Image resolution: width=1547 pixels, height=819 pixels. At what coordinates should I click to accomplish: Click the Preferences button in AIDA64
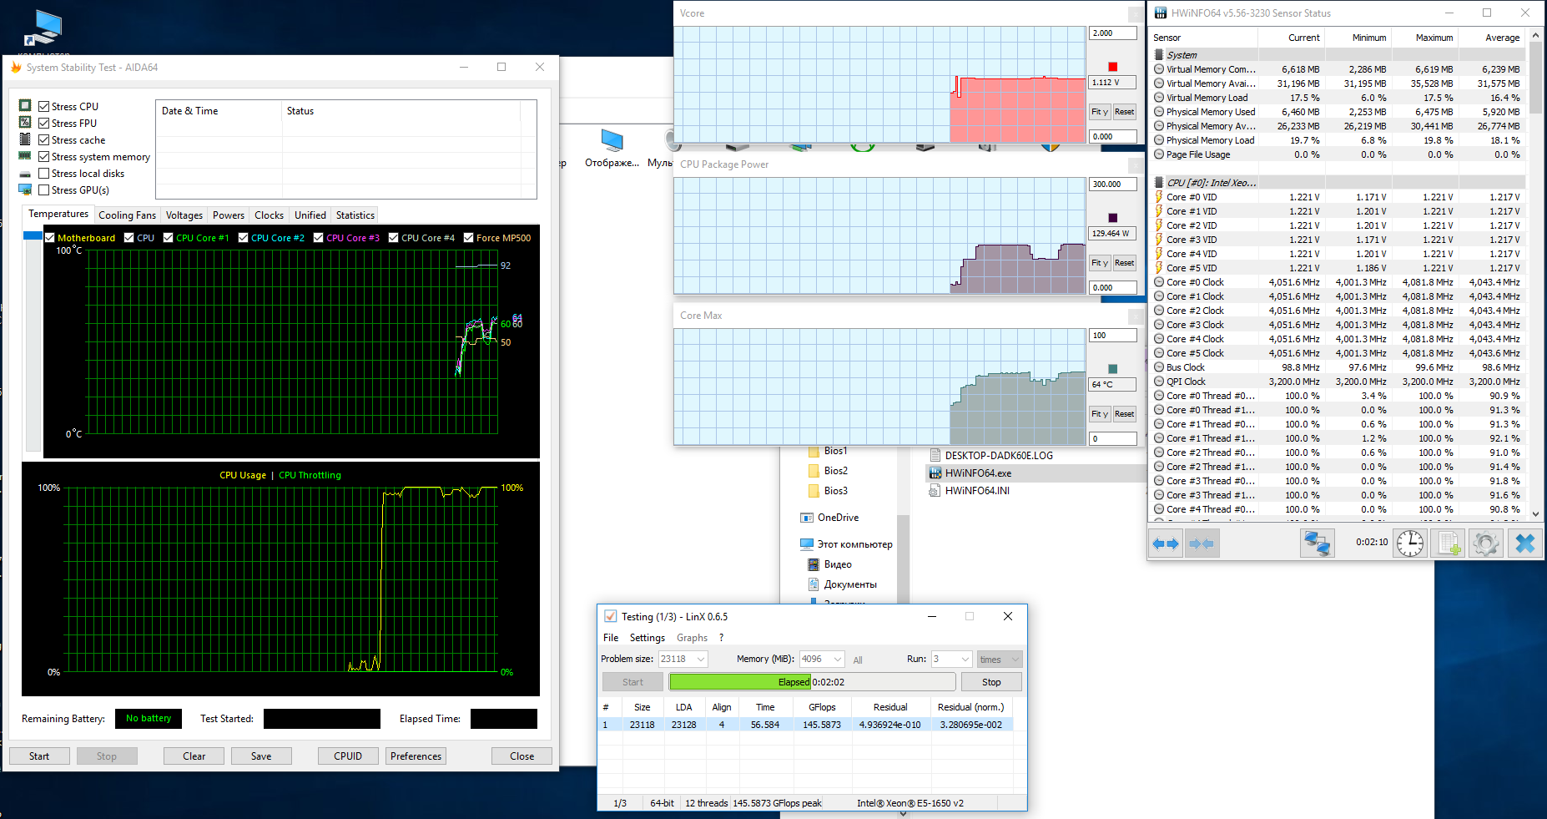(x=416, y=756)
